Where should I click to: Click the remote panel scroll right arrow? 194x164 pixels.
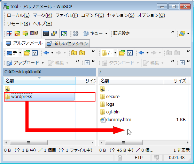coord(188,142)
